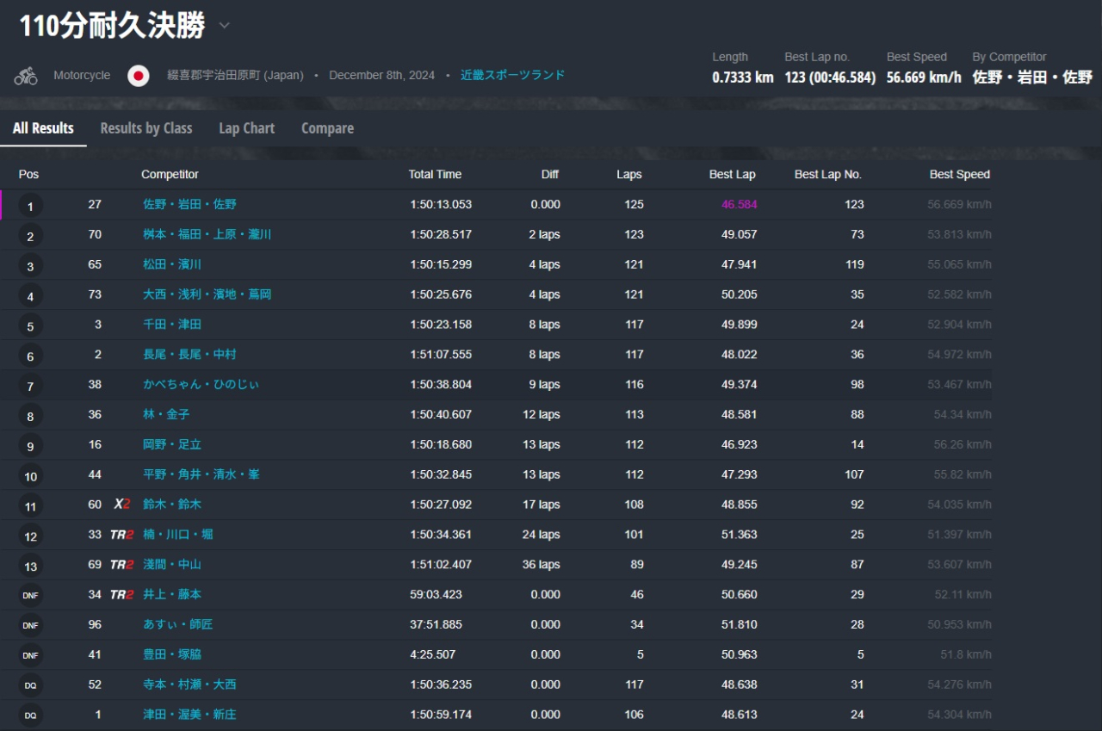Sort by Best Lap column header
This screenshot has width=1102, height=731.
click(x=732, y=175)
